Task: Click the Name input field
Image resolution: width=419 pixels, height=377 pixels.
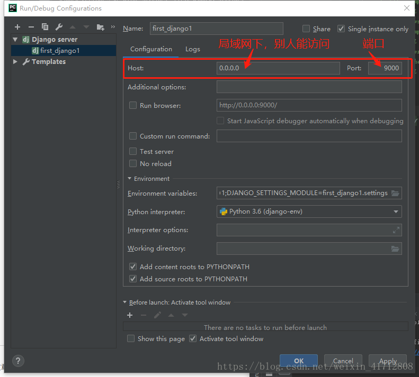Action: [x=217, y=29]
